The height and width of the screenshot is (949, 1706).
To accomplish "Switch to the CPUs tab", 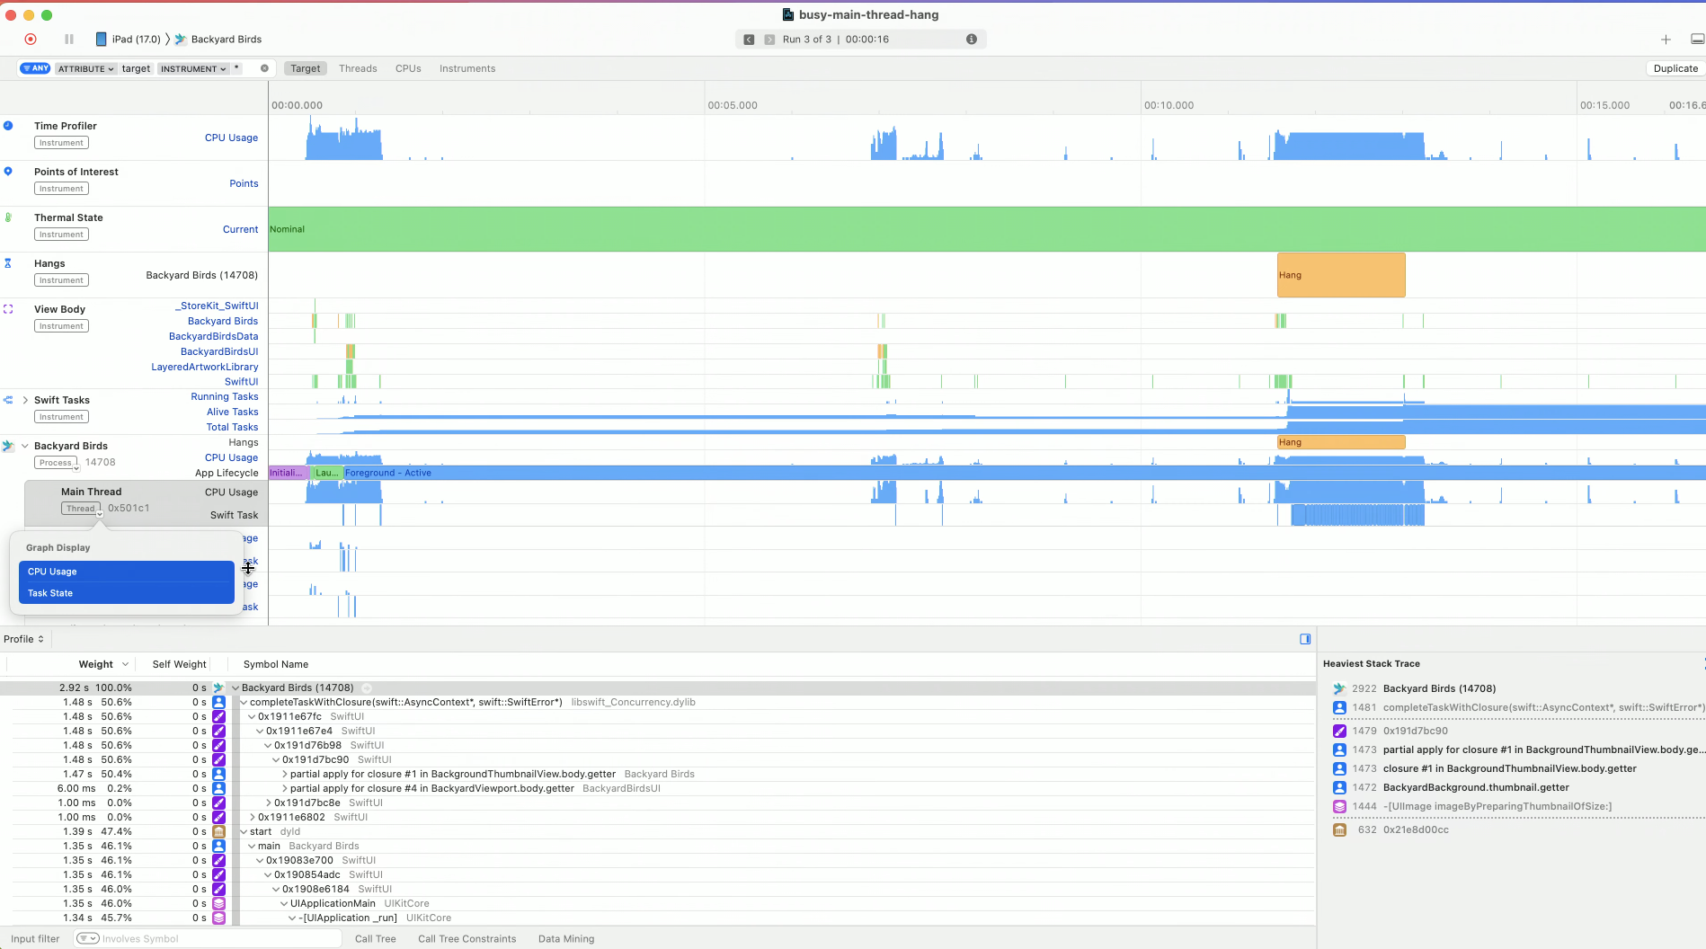I will 408,68.
